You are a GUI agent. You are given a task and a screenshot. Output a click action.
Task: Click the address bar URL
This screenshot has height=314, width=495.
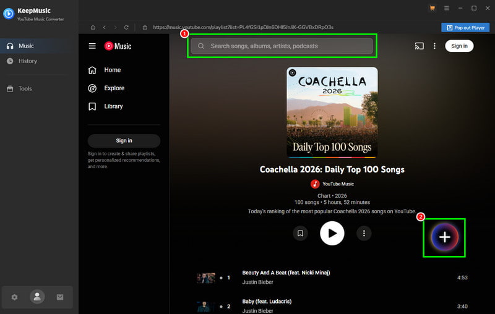click(243, 27)
